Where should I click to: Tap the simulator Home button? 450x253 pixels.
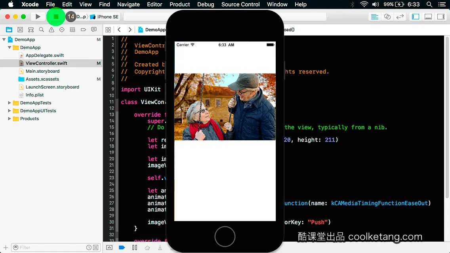[x=225, y=236]
